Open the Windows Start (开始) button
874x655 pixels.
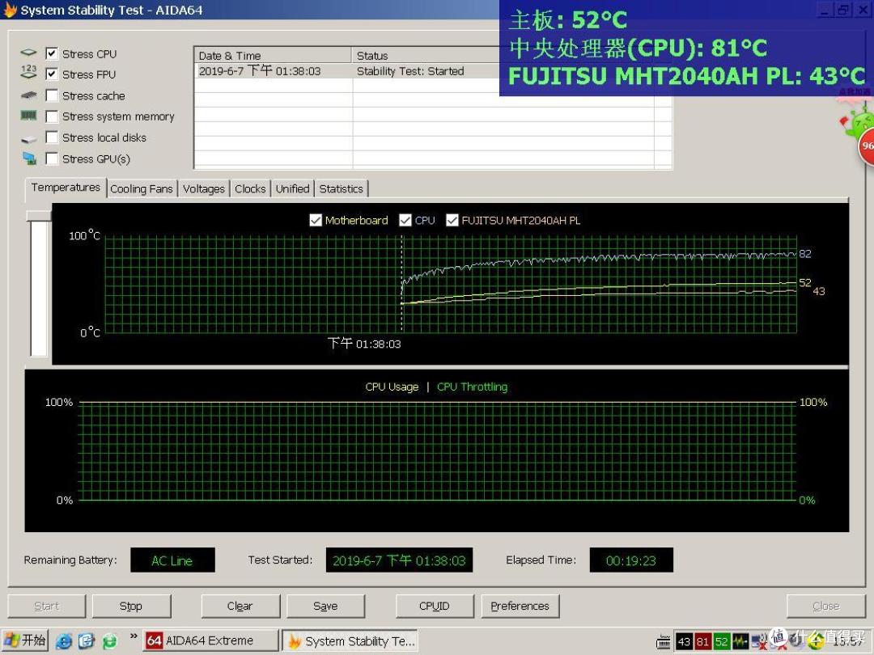point(25,640)
